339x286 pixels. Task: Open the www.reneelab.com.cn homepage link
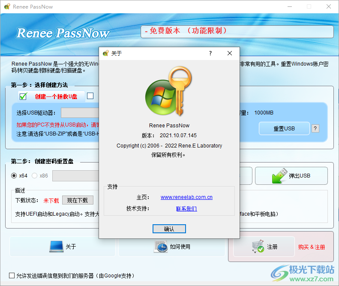point(186,197)
